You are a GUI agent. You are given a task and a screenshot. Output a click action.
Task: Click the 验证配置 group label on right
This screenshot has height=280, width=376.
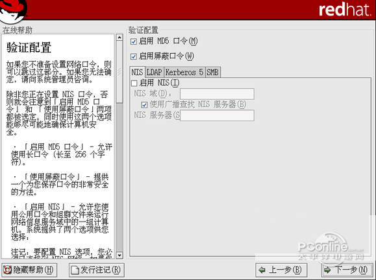coord(144,30)
